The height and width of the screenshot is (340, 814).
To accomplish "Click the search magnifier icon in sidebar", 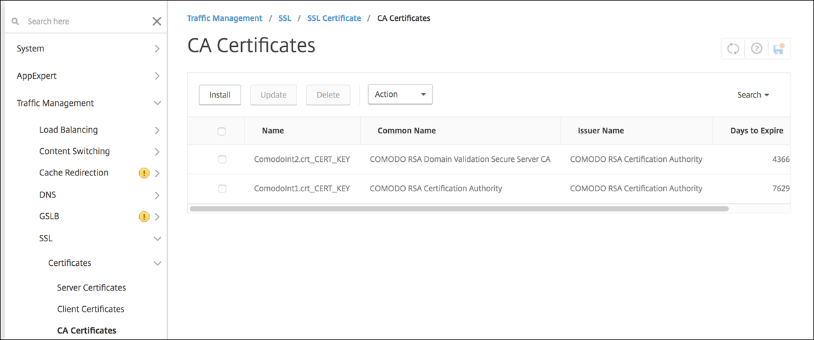I will coord(16,21).
